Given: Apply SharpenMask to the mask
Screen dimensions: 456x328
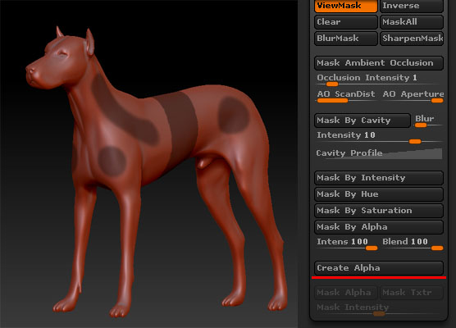Looking at the screenshot, I should pos(412,39).
